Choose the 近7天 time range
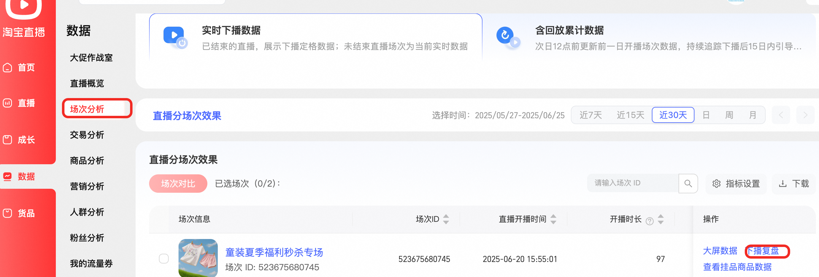 [x=590, y=115]
